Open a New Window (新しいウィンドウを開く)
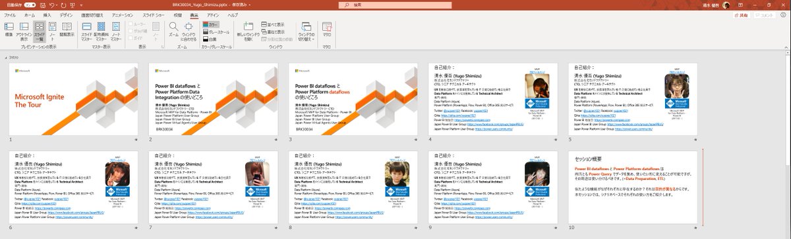Viewport: 791px width, 239px height. coord(249,31)
